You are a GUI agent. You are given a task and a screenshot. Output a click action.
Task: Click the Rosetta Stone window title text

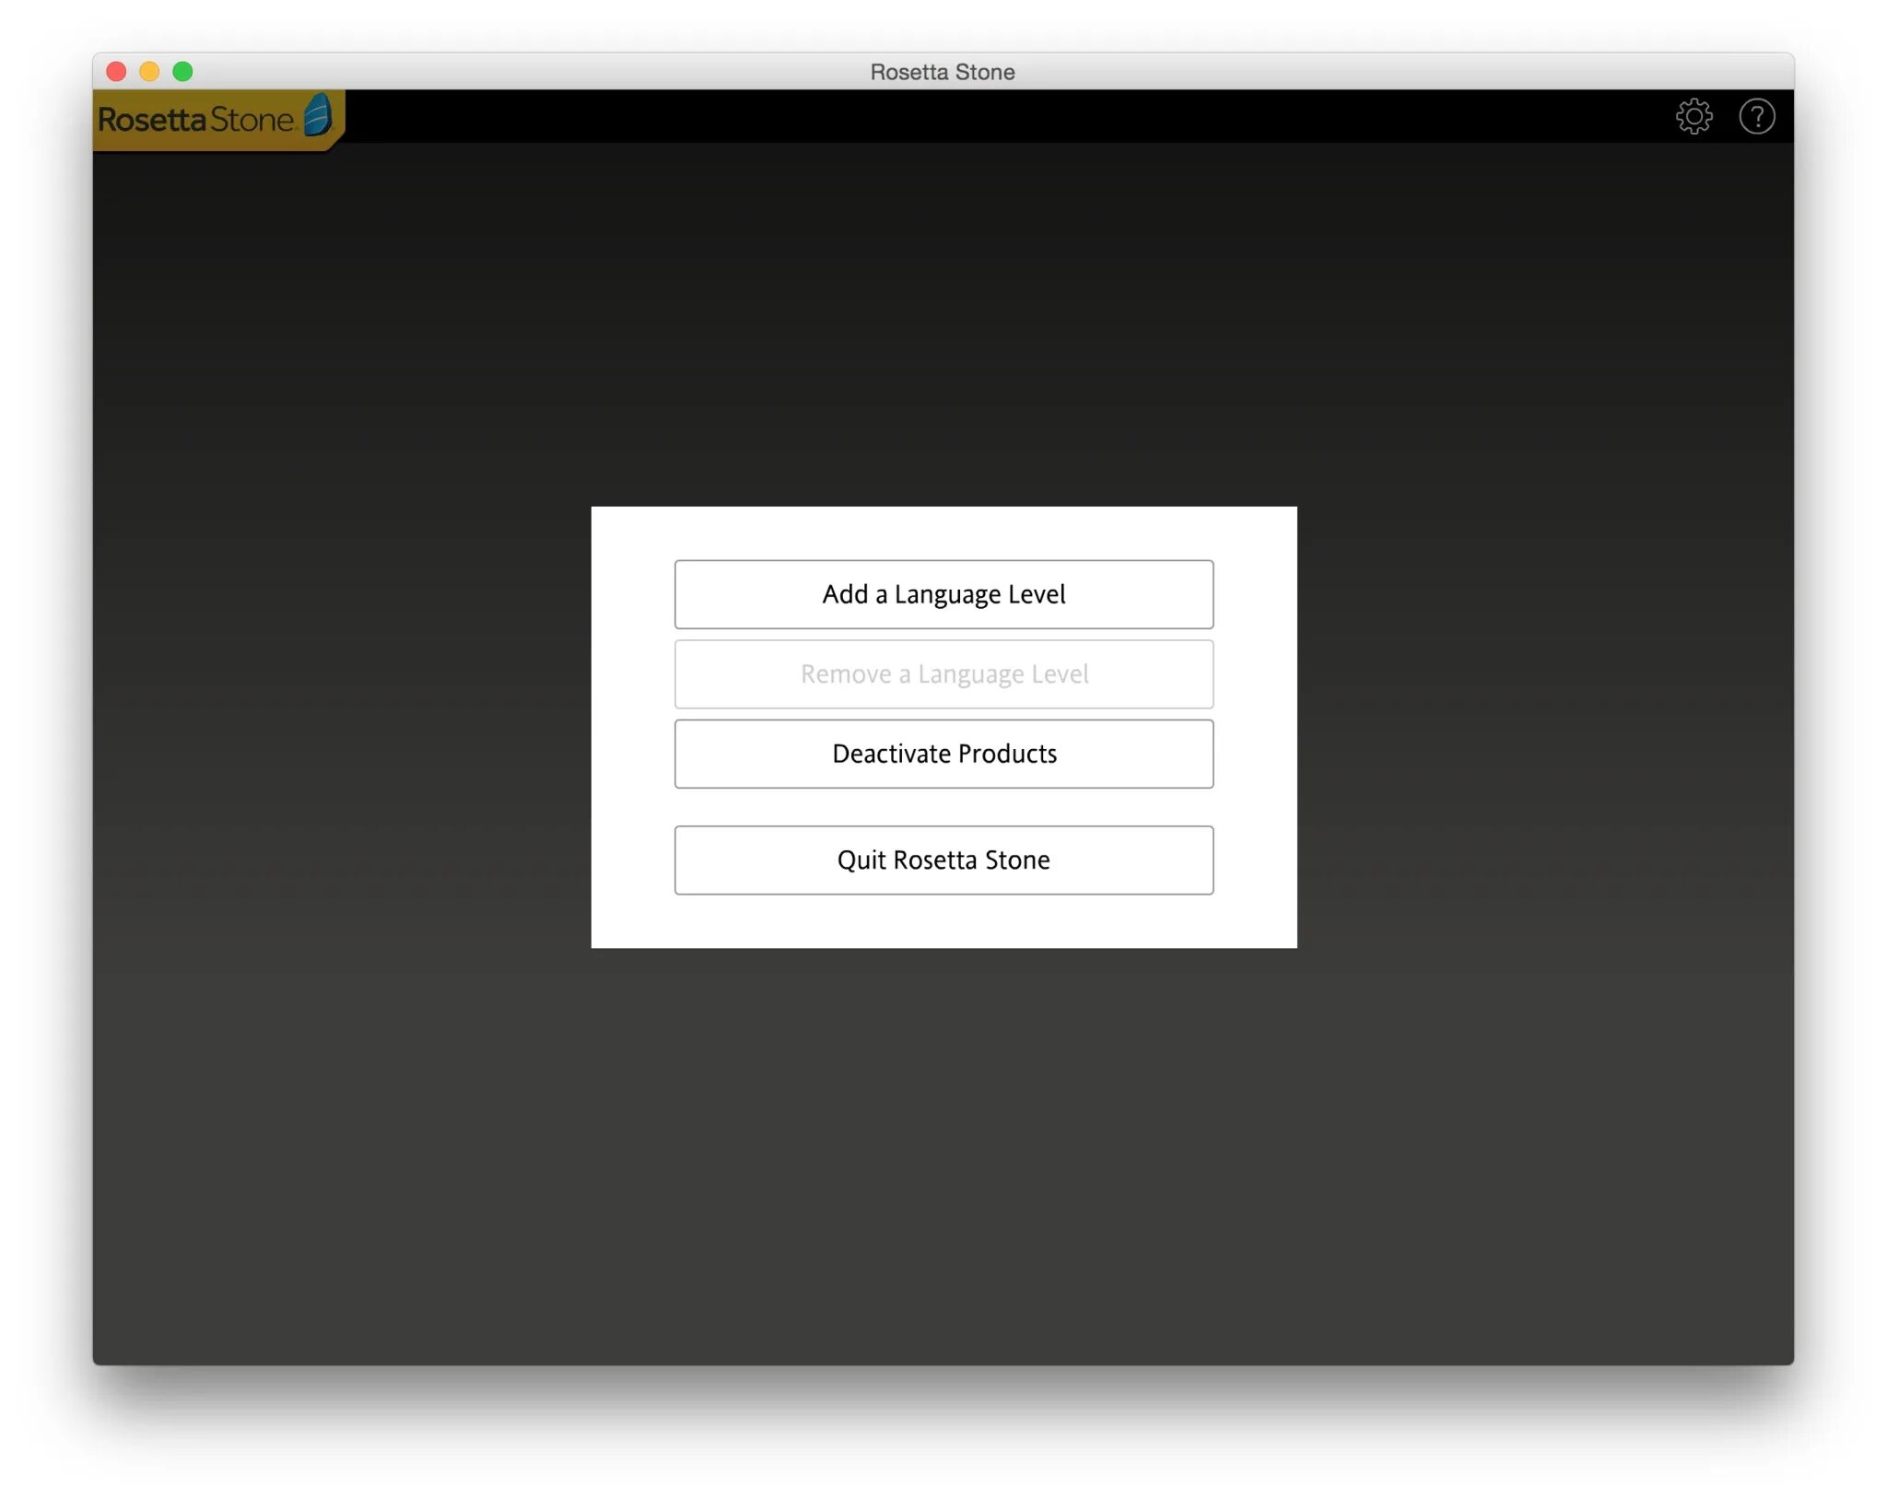click(942, 72)
